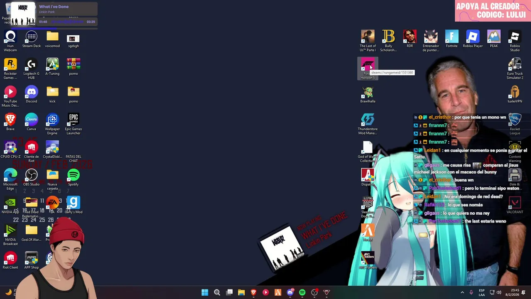Launch Logitech G HUB
Viewport: 531px width, 299px height.
pyautogui.click(x=32, y=69)
